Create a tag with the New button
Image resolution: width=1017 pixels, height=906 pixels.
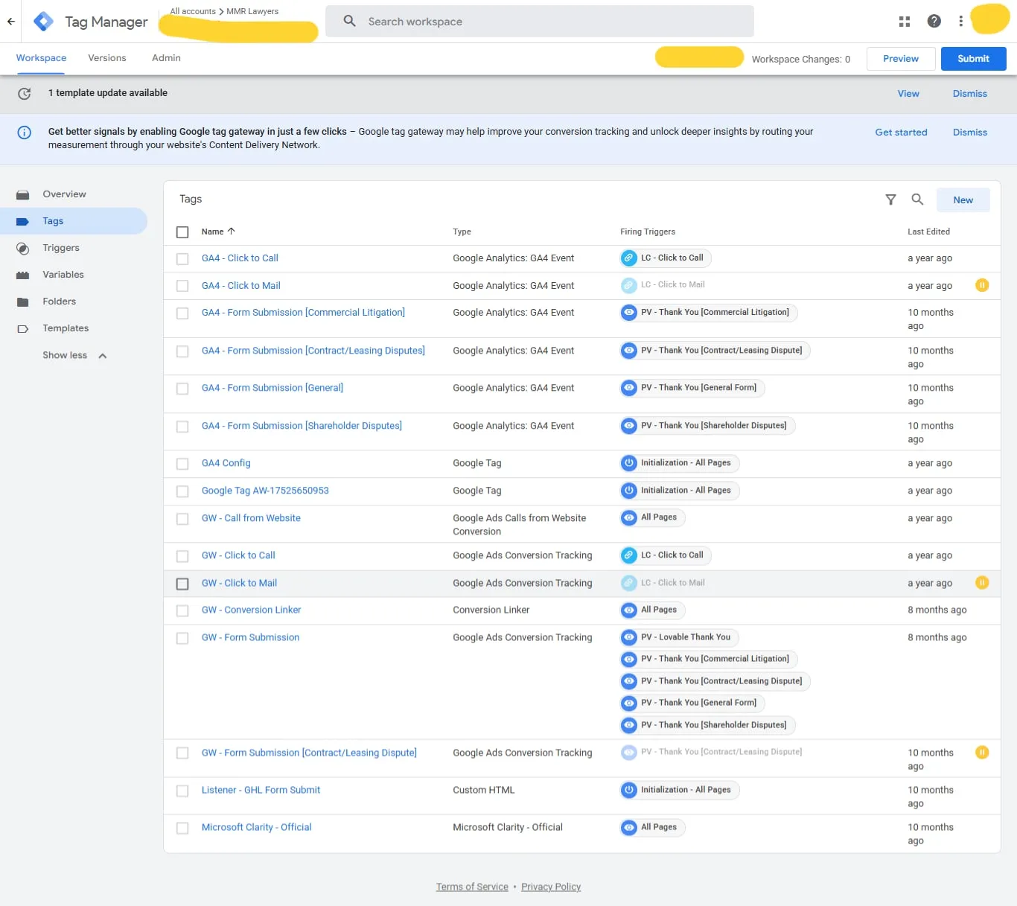(963, 200)
